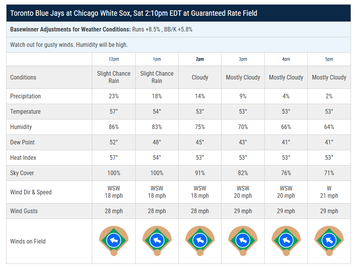Click the 2pm 91% sky cover value
This screenshot has width=356, height=270.
click(200, 173)
